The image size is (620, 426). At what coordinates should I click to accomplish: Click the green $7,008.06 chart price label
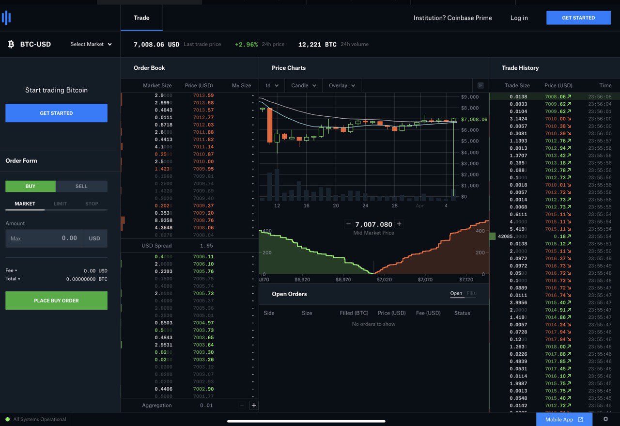pos(474,119)
